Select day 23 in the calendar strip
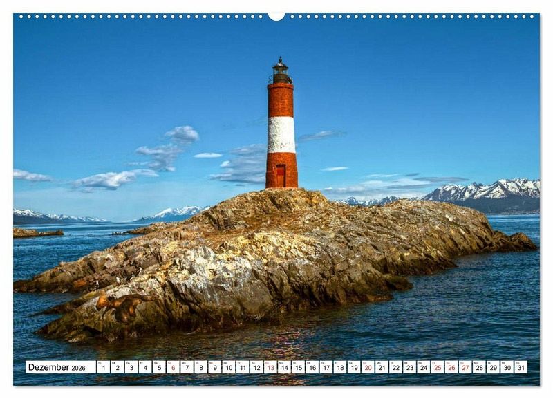Image resolution: width=553 pixels, height=399 pixels. click(x=410, y=367)
